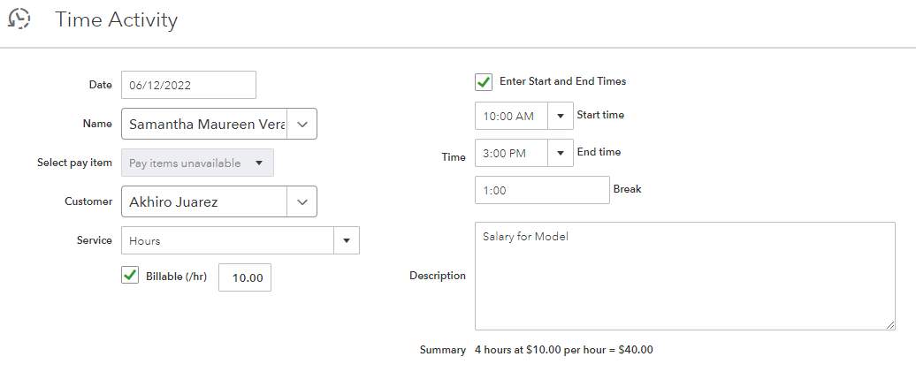Open the Service dropdown arrow
The height and width of the screenshot is (387, 916).
click(x=347, y=240)
